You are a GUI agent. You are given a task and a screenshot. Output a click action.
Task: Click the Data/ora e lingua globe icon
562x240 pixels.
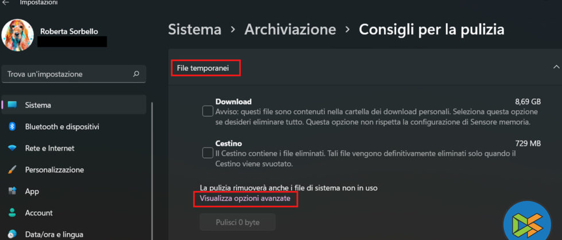[13, 234]
